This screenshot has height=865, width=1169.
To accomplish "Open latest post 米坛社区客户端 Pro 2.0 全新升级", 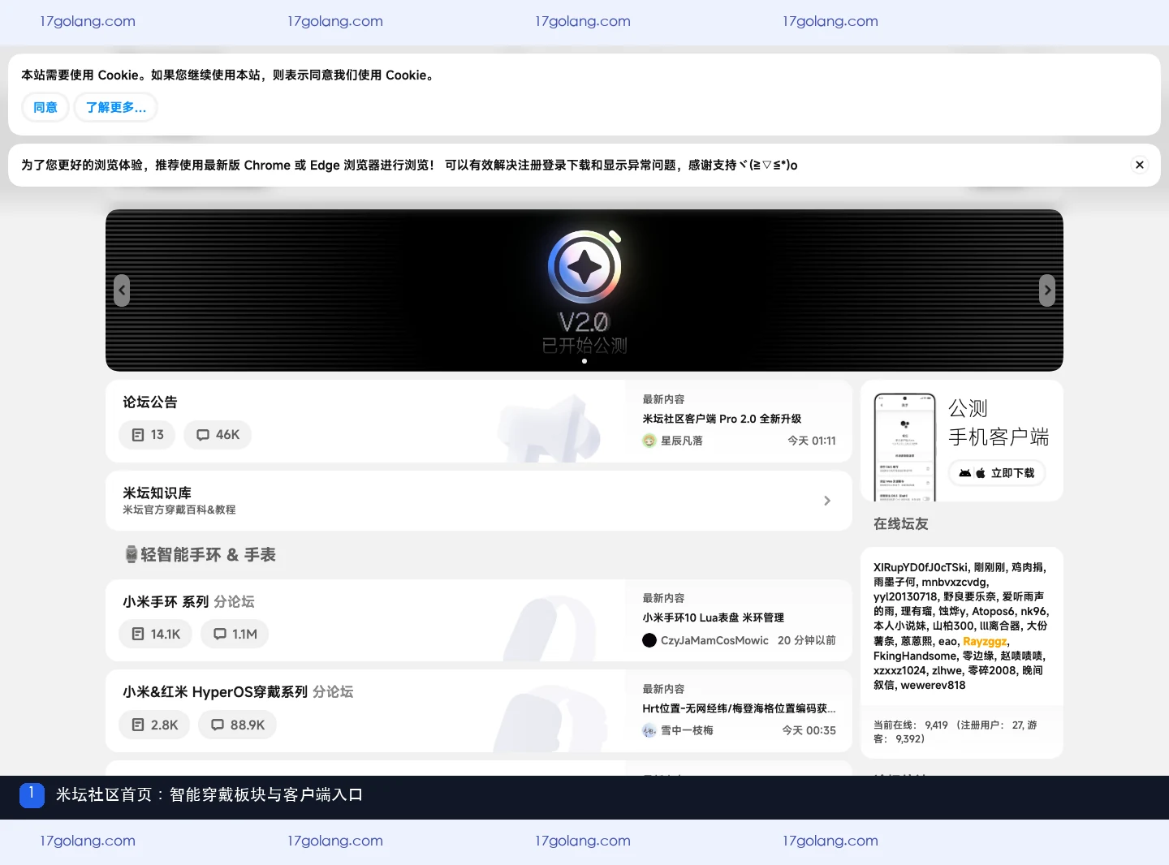I will click(722, 419).
